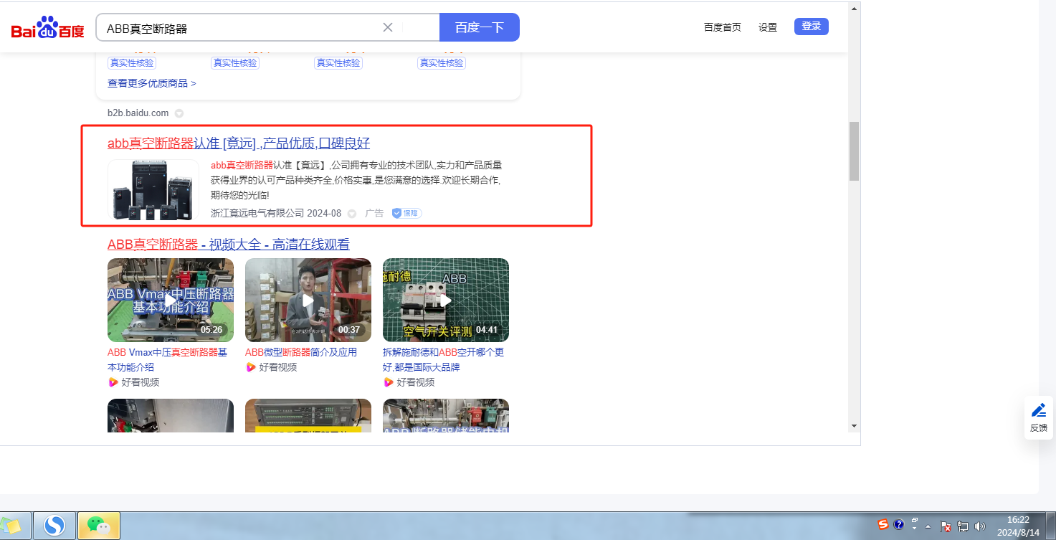Open the 百度首页 link
The width and height of the screenshot is (1056, 540).
point(723,27)
